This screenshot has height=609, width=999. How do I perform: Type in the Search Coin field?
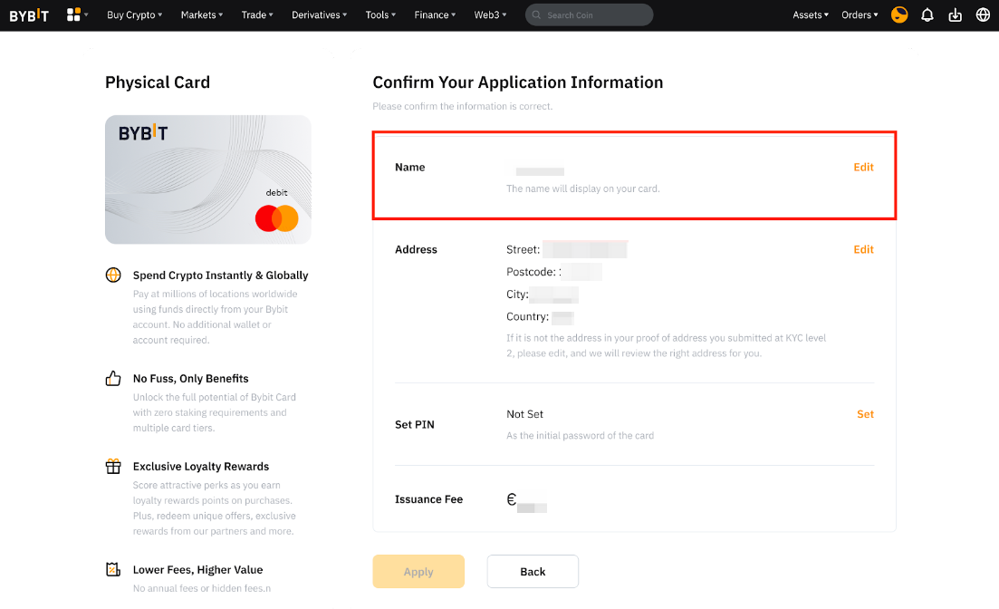point(595,15)
